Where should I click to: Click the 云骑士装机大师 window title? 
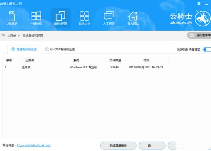[x=11, y=4]
